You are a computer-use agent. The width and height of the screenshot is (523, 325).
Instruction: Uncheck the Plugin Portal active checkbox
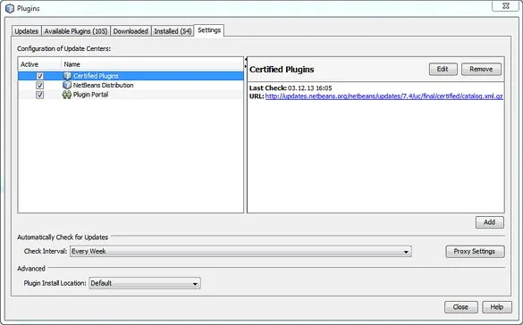[x=39, y=95]
